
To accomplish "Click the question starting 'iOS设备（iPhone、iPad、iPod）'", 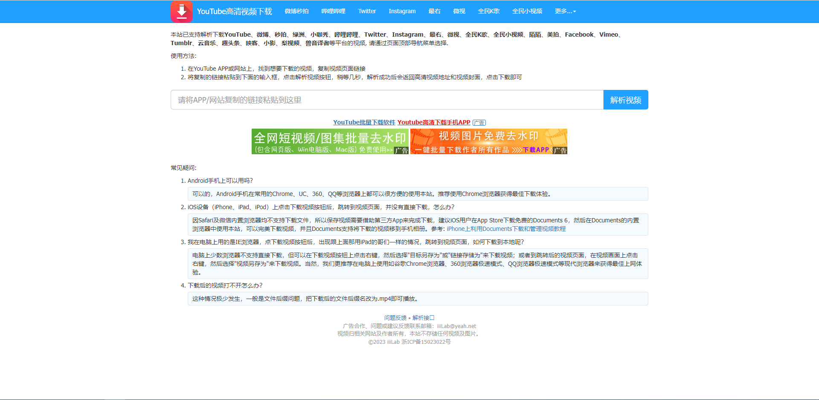I will [321, 207].
